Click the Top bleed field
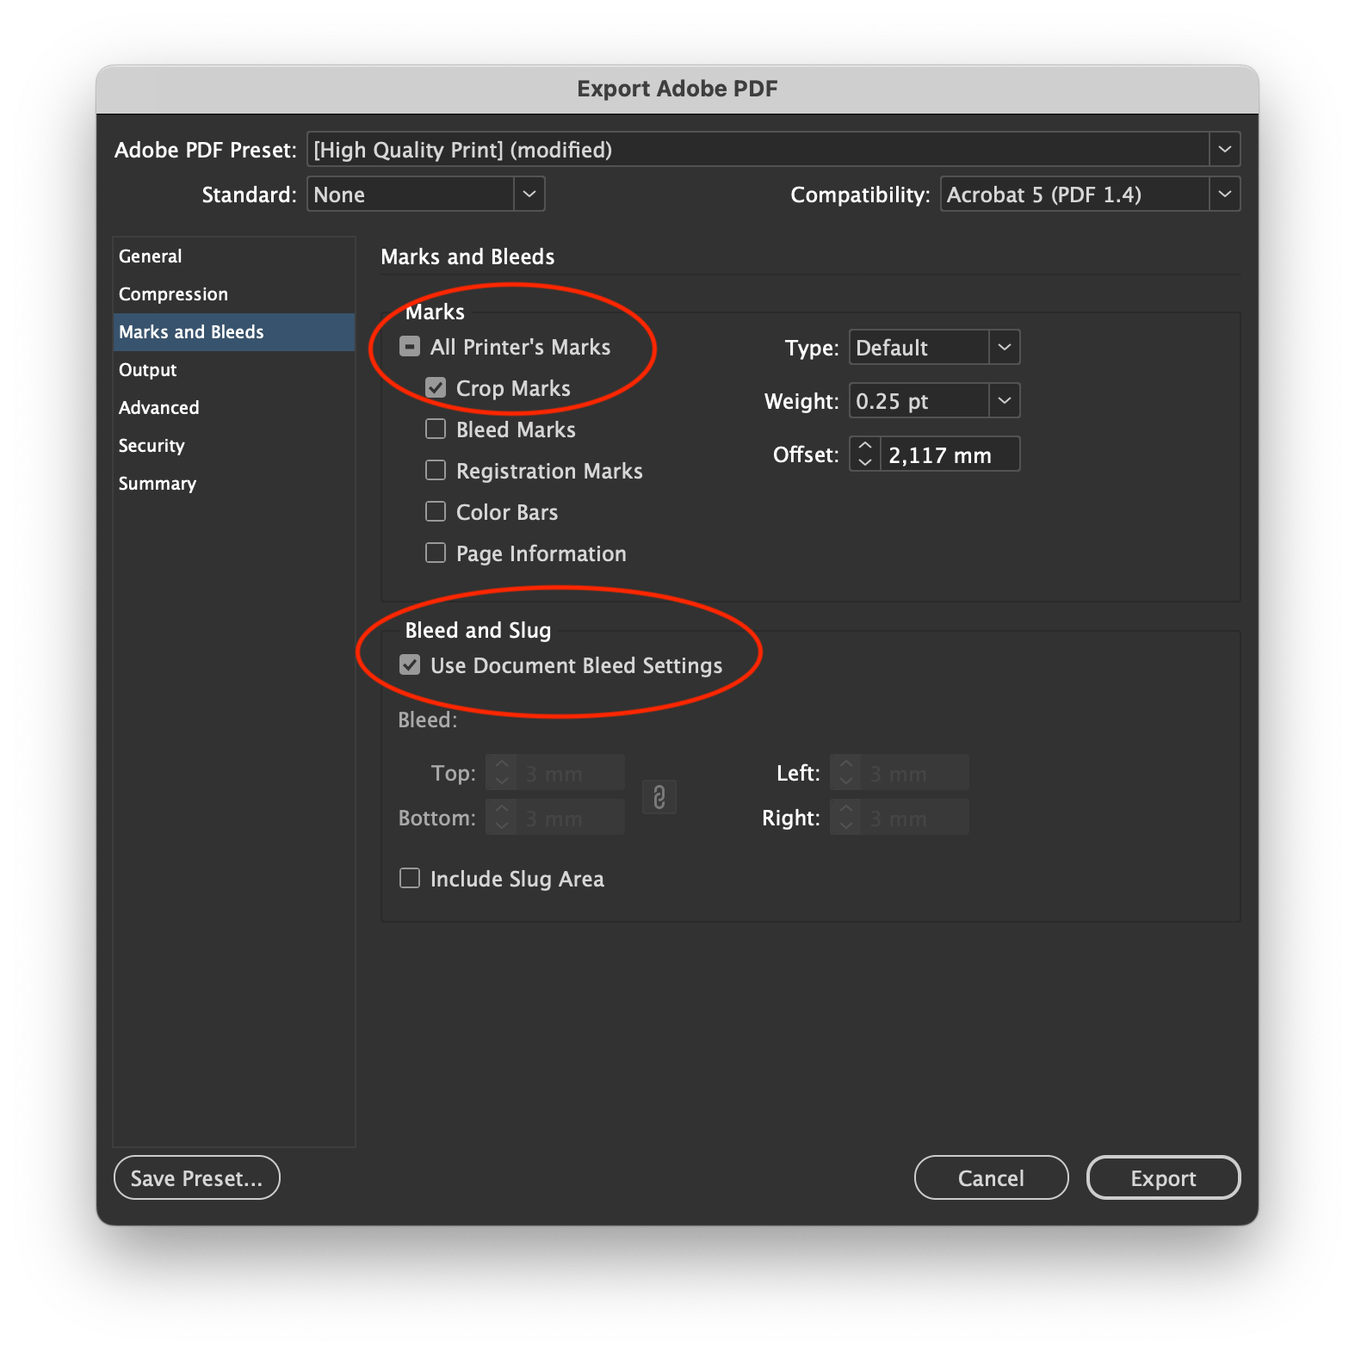Screen dimensions: 1355x1353 click(x=572, y=773)
